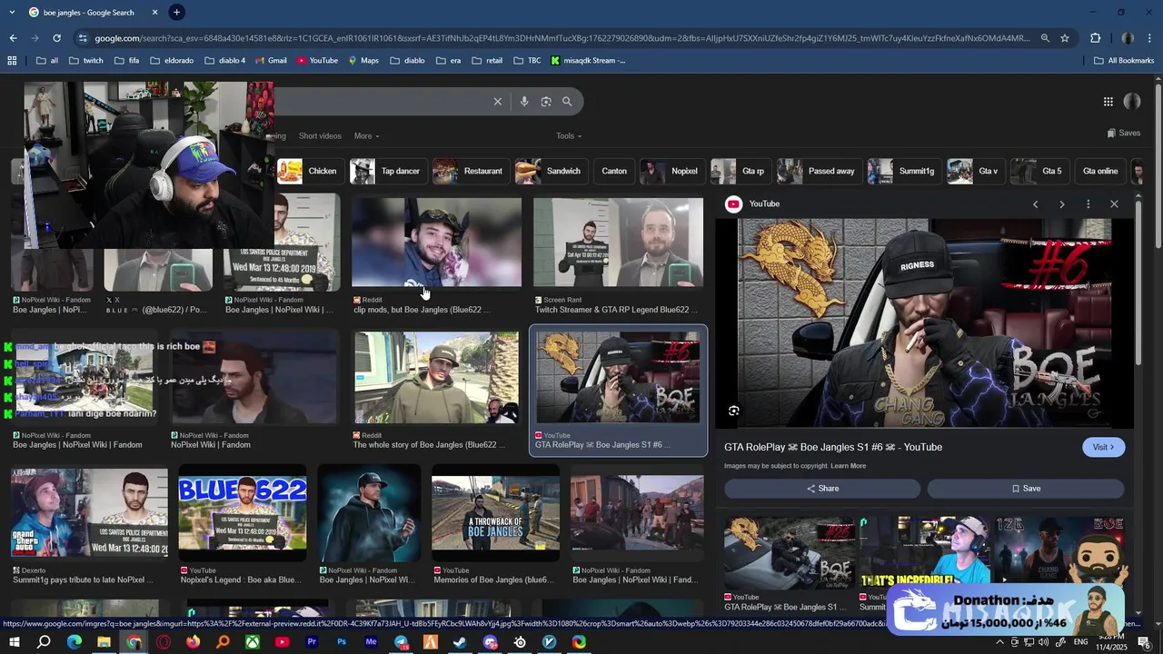Screen dimensions: 1163x654
Task: Open Telegram from the taskbar
Action: click(401, 642)
